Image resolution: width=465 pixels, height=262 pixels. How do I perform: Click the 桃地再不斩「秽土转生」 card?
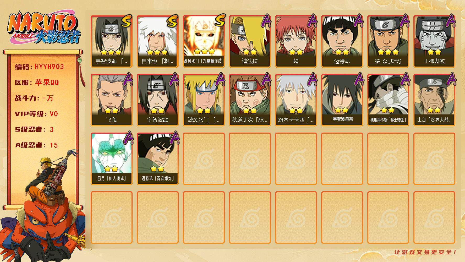click(x=388, y=100)
